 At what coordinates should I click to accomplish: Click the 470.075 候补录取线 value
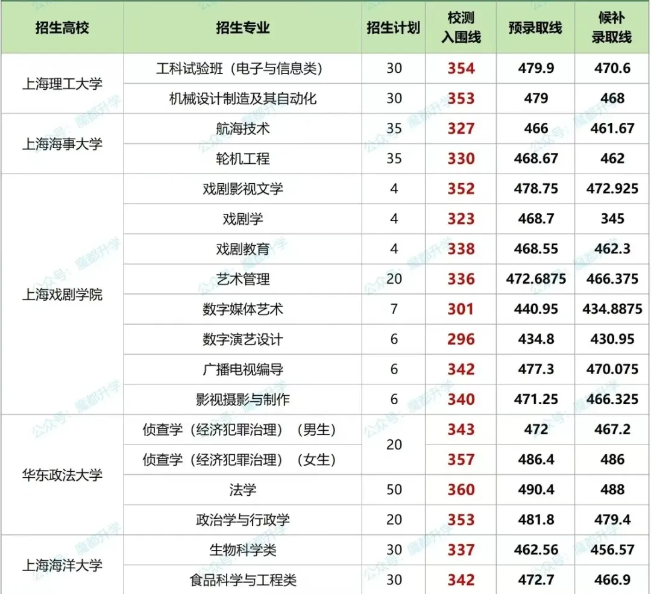(612, 369)
